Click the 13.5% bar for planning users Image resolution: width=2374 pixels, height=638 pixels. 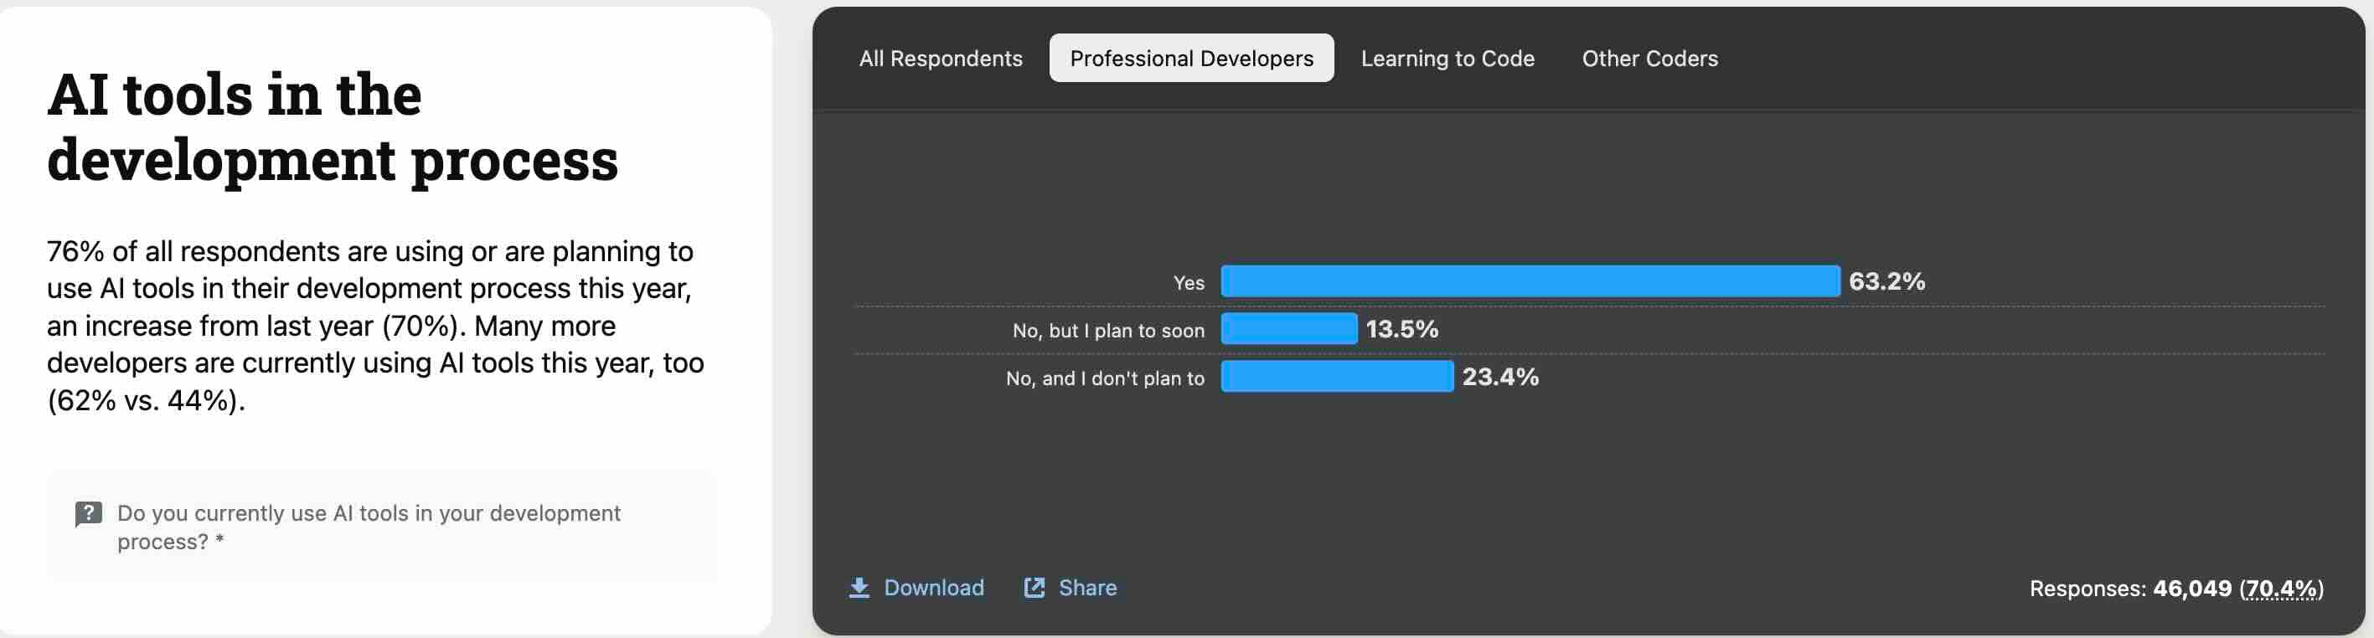click(1288, 329)
